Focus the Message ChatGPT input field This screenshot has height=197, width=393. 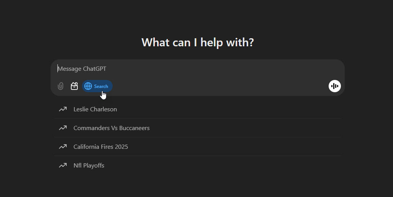click(x=198, y=69)
